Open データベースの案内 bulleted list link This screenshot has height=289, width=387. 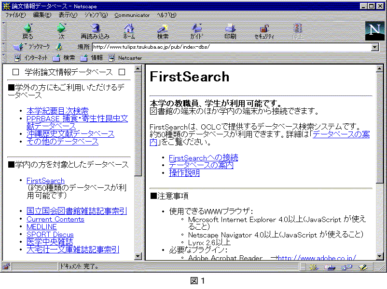201,165
